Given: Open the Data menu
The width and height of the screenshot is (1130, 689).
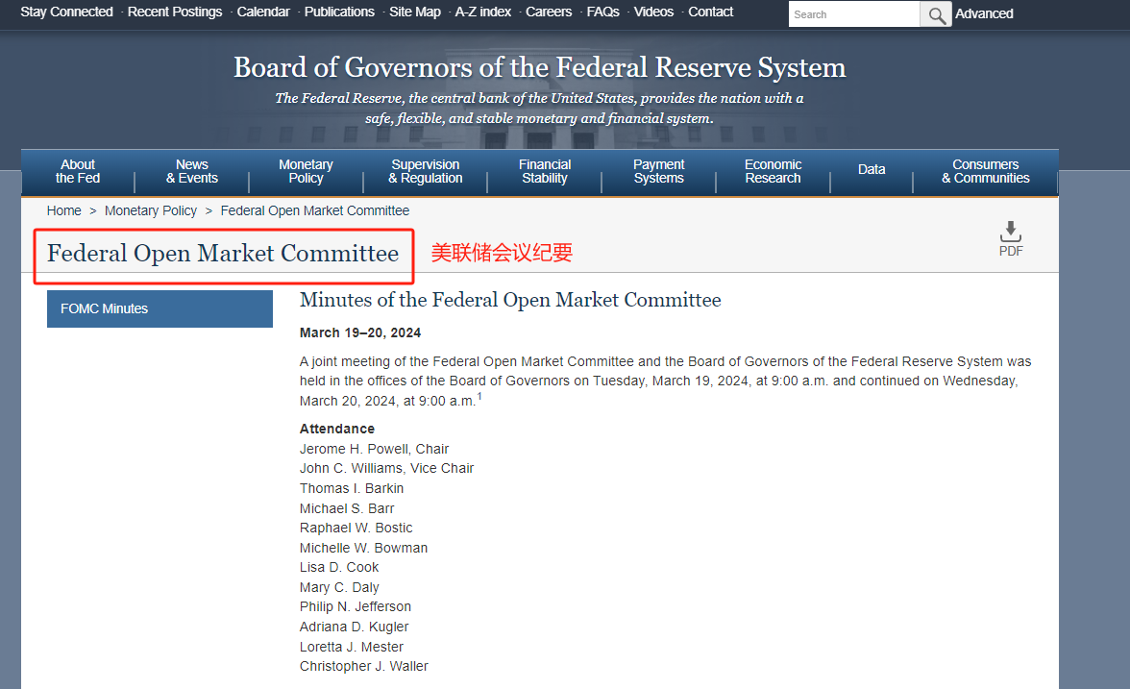Looking at the screenshot, I should pyautogui.click(x=872, y=169).
